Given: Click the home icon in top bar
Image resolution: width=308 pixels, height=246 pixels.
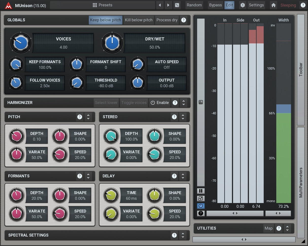Looking at the screenshot, I should tap(273, 5).
